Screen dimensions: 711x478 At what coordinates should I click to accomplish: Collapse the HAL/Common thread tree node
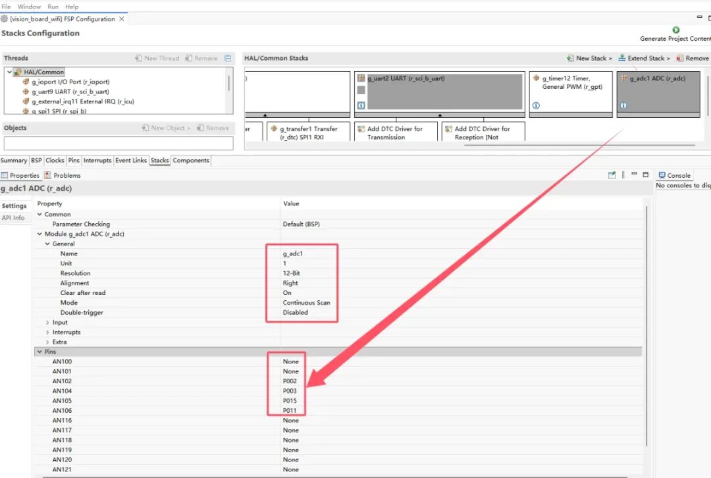[9, 72]
